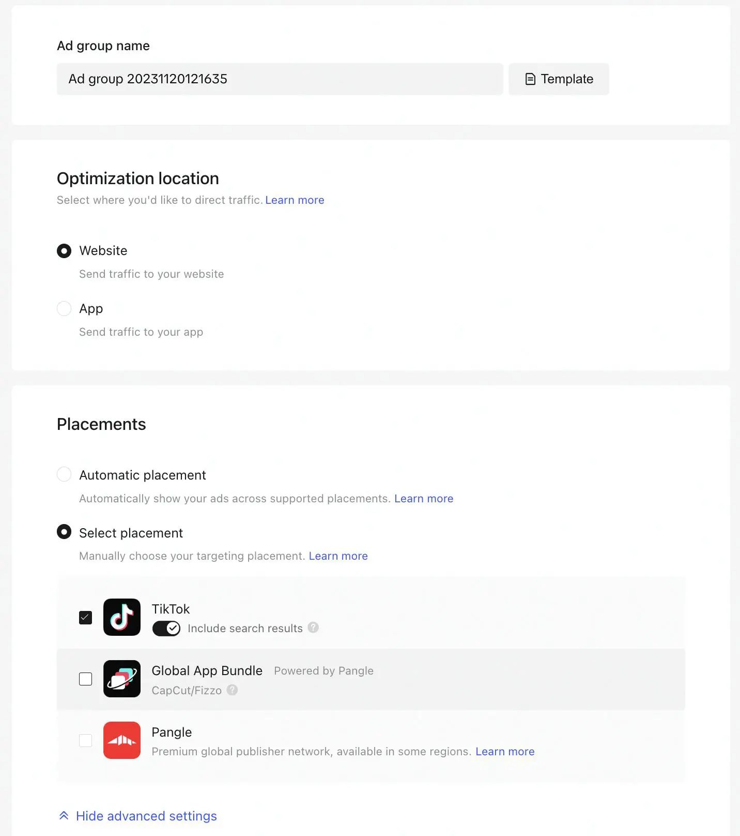Uncheck the TikTok placement checkbox
This screenshot has height=836, width=740.
click(86, 618)
